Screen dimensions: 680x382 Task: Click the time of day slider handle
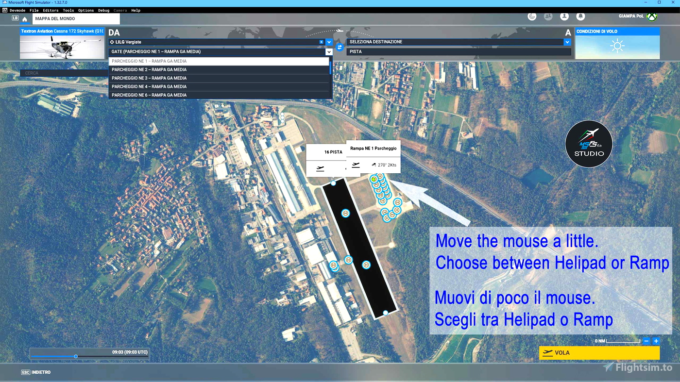pyautogui.click(x=76, y=356)
